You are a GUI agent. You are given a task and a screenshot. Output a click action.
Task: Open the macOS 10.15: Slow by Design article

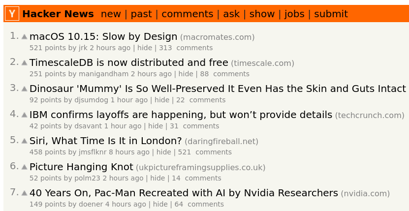tap(103, 37)
